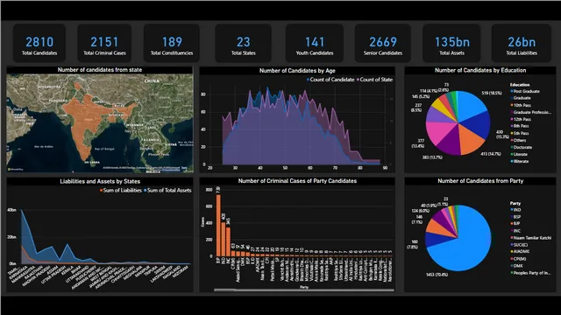Click the 'Party' legend header
The height and width of the screenshot is (315, 561).
515,203
